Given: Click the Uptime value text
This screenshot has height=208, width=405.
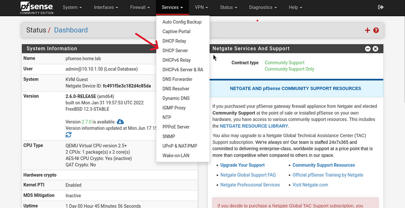Looking at the screenshot, I should pos(103,206).
